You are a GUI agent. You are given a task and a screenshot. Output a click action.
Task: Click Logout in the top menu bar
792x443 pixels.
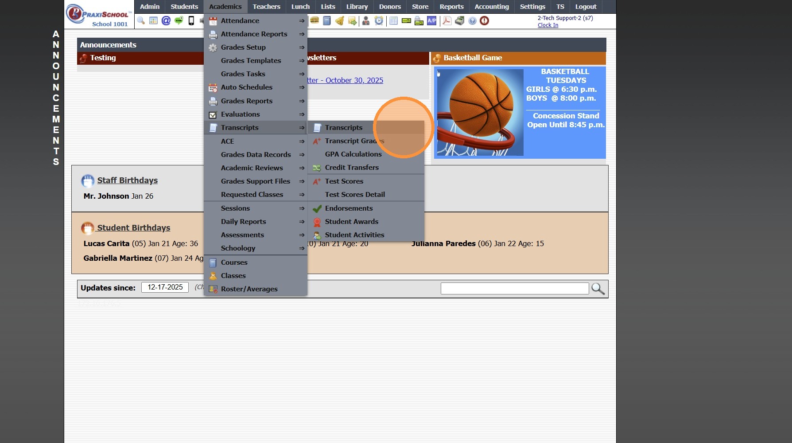point(586,7)
